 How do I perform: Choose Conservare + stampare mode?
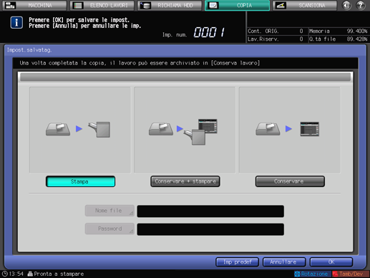(185, 181)
